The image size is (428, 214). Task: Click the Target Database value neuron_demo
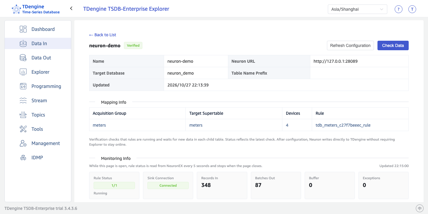pyautogui.click(x=180, y=73)
